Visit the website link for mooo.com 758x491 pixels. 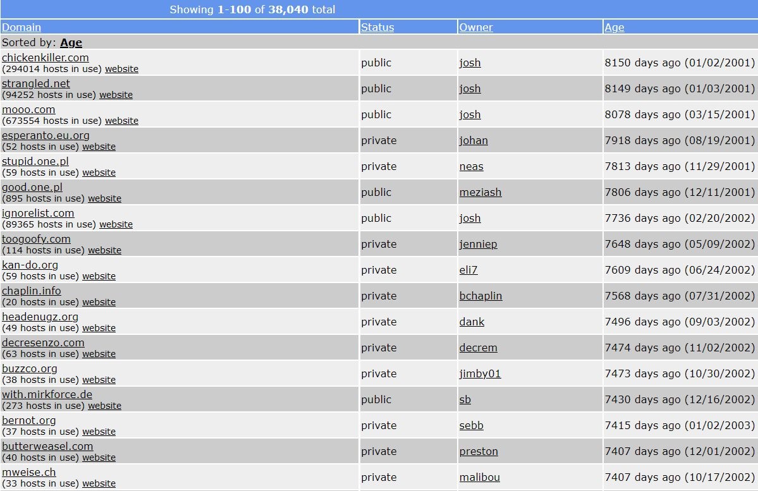click(122, 121)
